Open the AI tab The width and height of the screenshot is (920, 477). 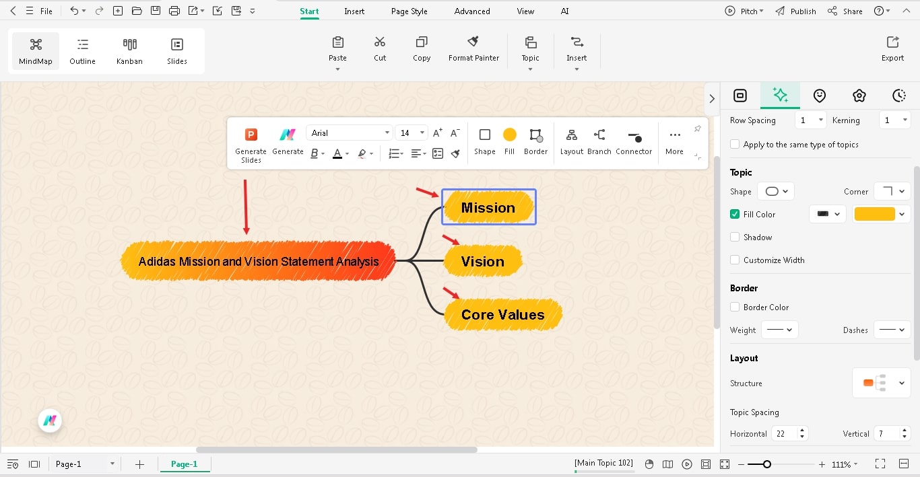tap(564, 11)
